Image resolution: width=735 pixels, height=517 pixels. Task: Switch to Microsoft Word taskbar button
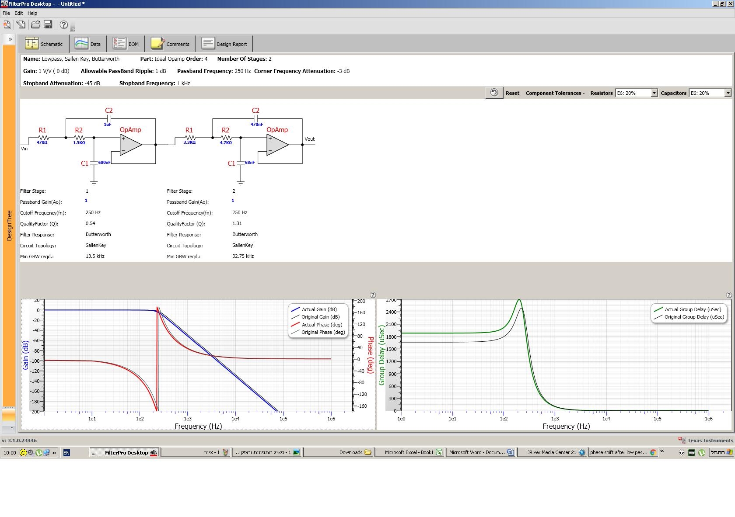(481, 453)
